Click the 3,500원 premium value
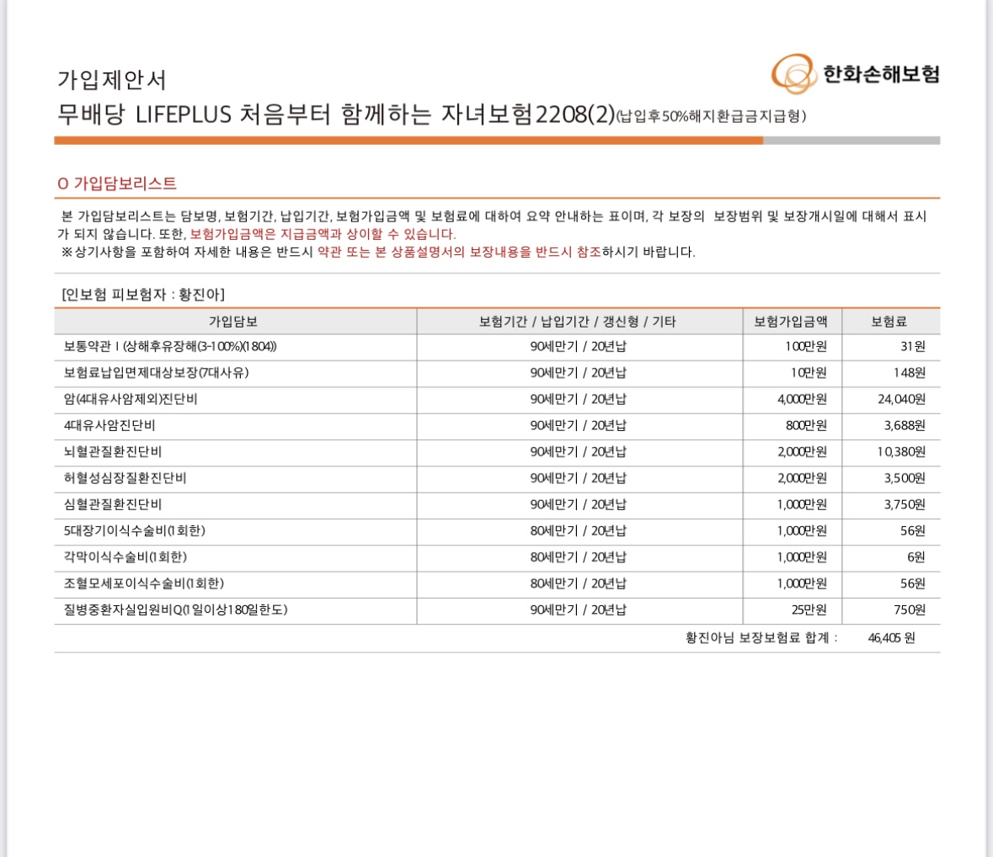Image resolution: width=993 pixels, height=857 pixels. pos(905,478)
